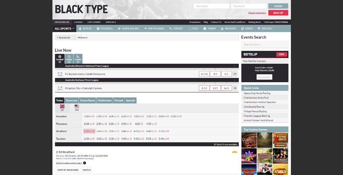The width and height of the screenshot is (343, 175).
Task: Collapse Australia National Prem League section
Action: coord(61,80)
